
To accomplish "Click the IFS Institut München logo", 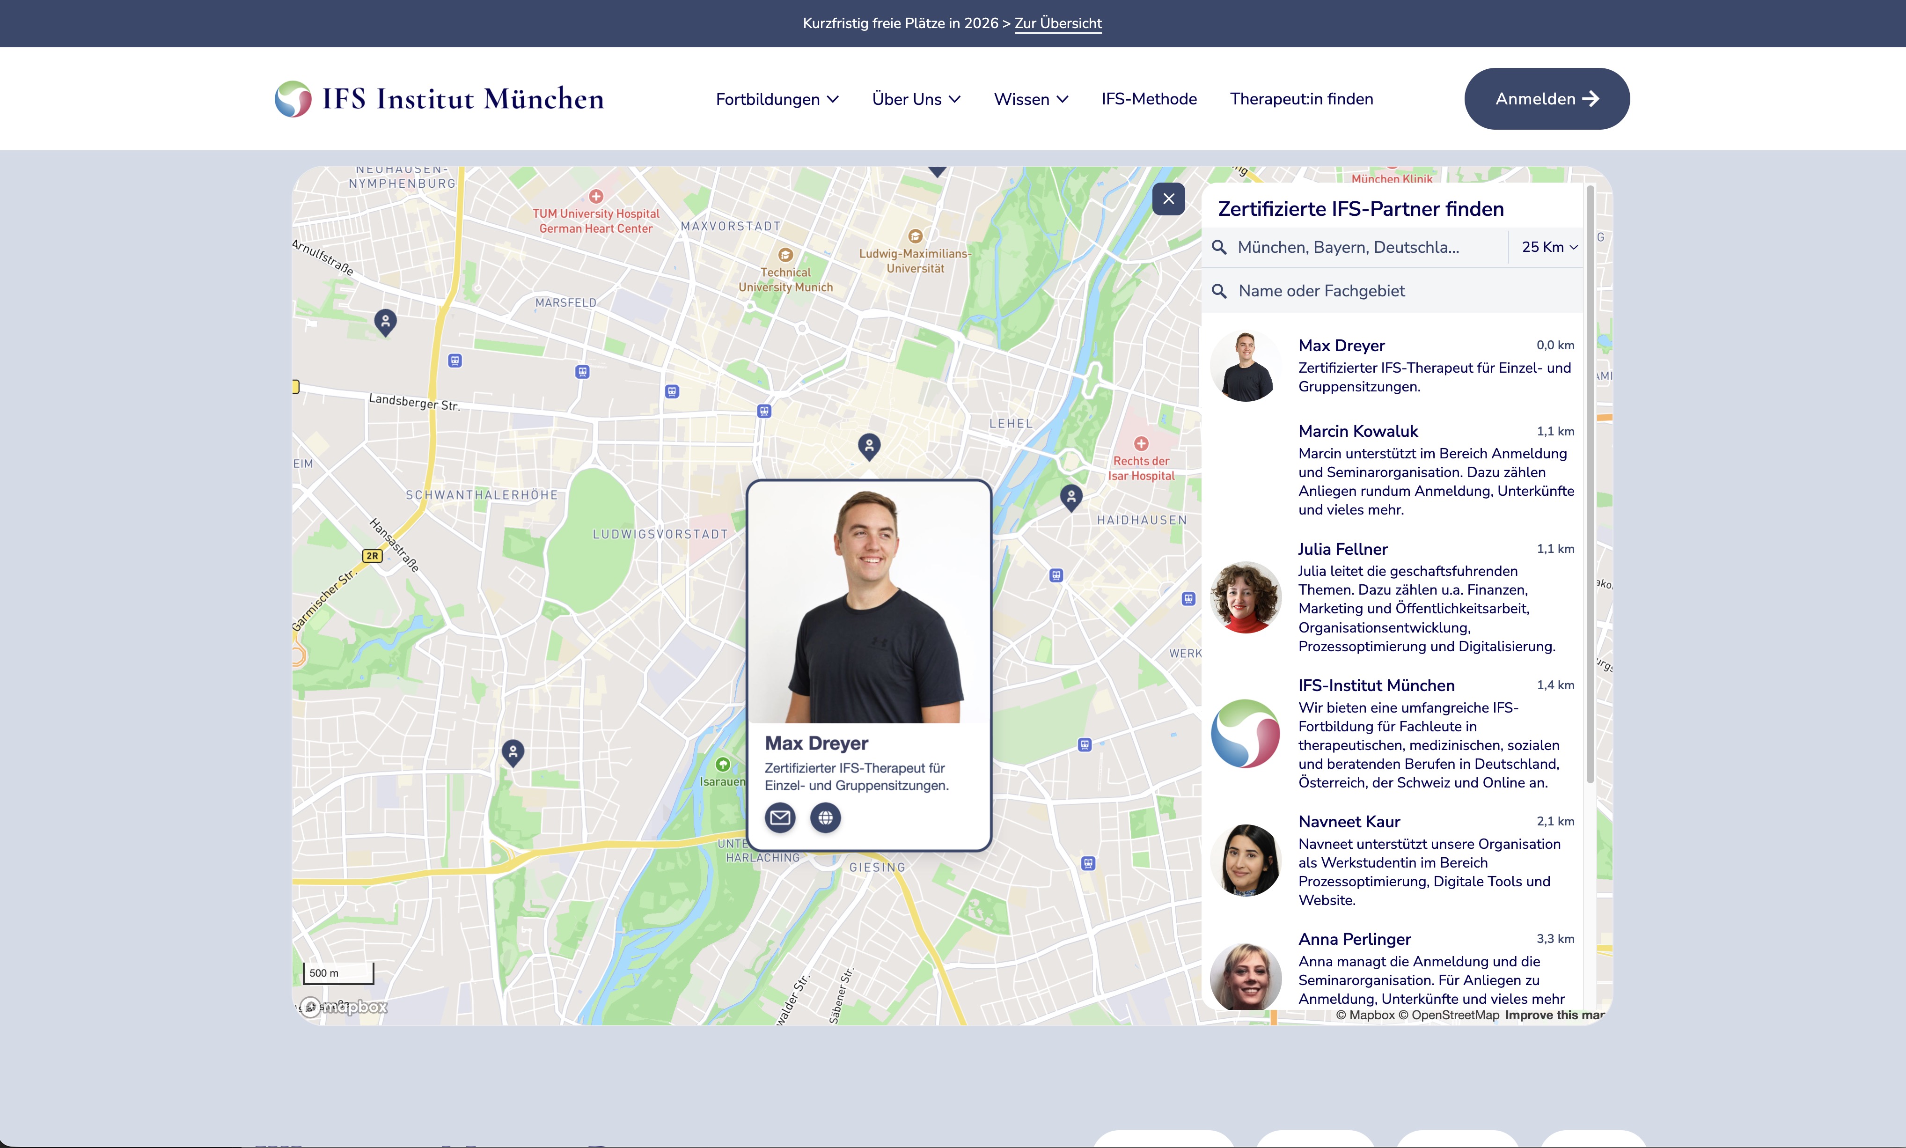I will coord(439,99).
